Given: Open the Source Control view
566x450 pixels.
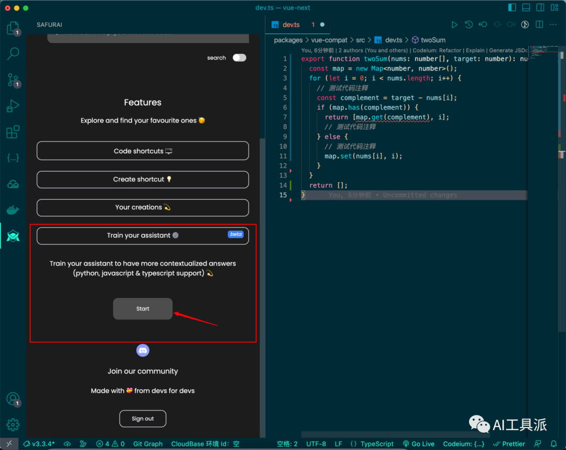Looking at the screenshot, I should [x=13, y=80].
